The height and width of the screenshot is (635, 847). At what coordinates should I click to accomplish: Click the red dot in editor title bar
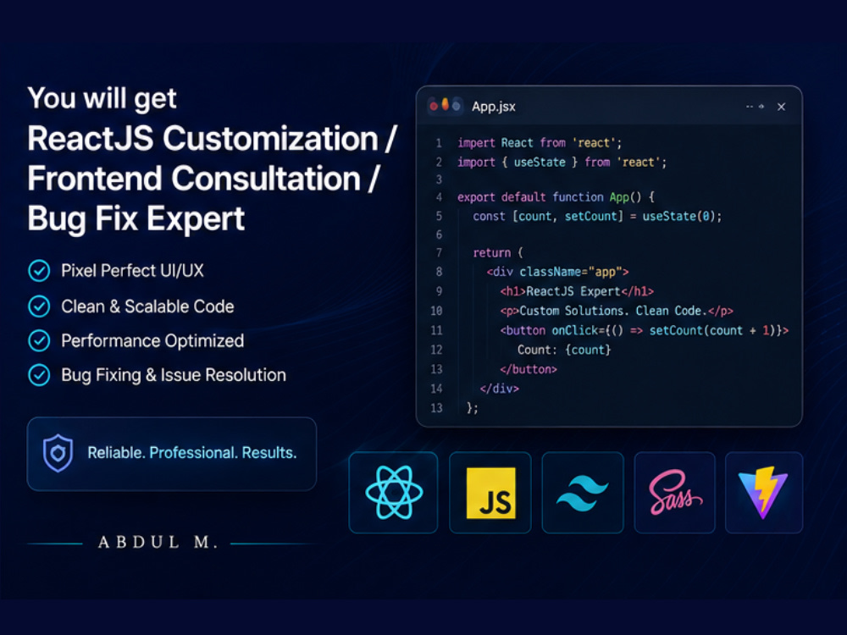(433, 106)
